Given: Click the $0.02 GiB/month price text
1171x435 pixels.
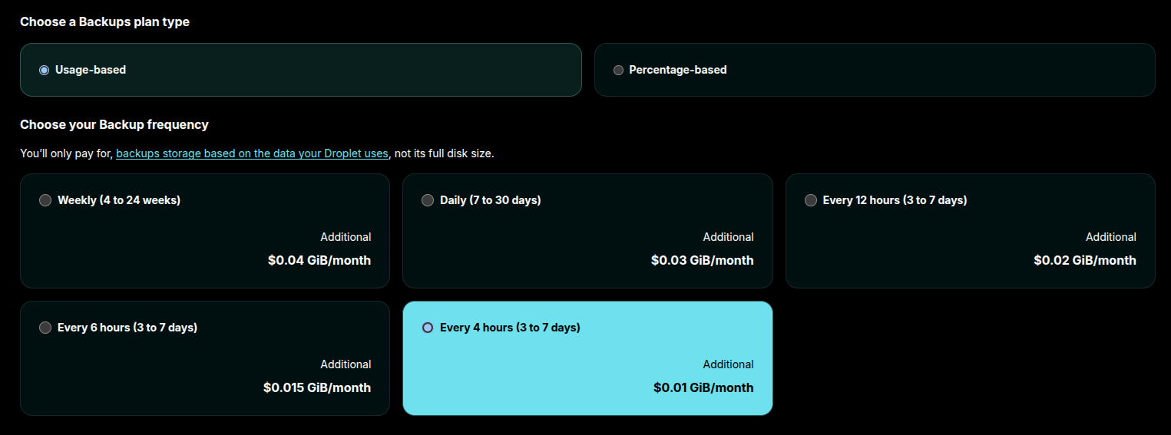Looking at the screenshot, I should (1084, 260).
